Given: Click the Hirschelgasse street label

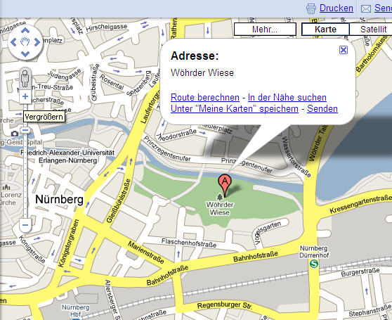Looking at the screenshot, I should [107, 27].
